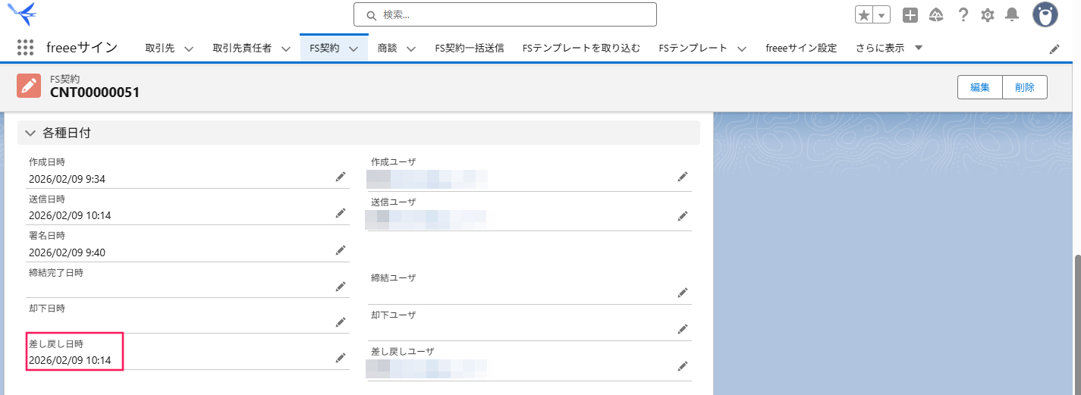Open the FS契約一括送信 tab
The image size is (1081, 395).
(470, 48)
